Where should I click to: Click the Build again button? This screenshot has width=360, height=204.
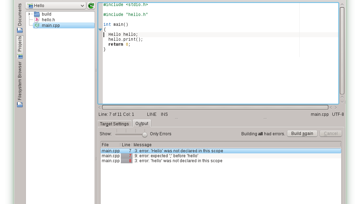click(x=302, y=134)
